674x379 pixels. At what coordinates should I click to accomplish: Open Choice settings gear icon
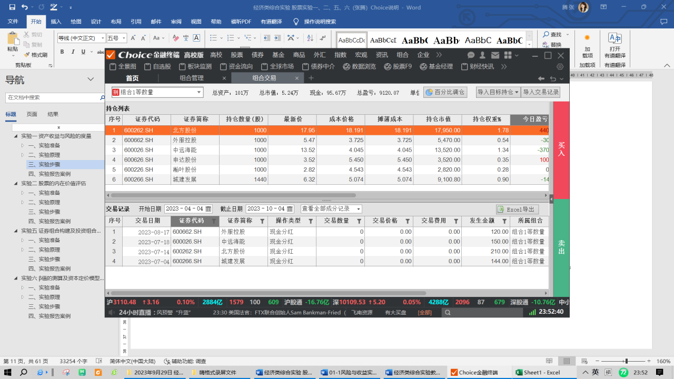(560, 67)
